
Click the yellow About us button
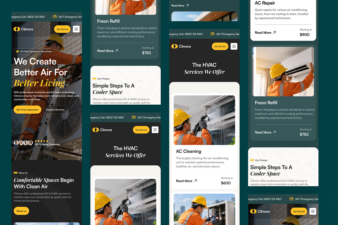click(x=21, y=211)
